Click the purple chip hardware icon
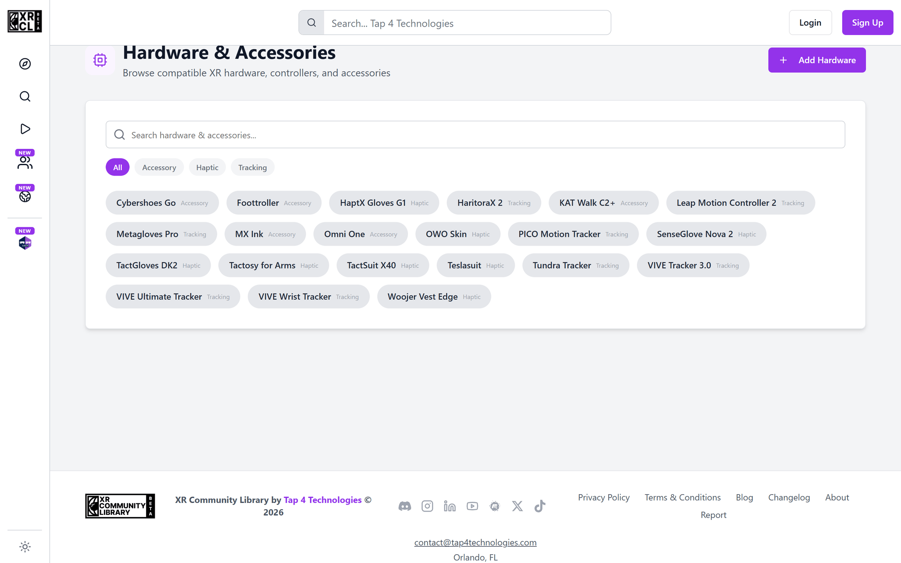The height and width of the screenshot is (563, 901). coord(100,60)
